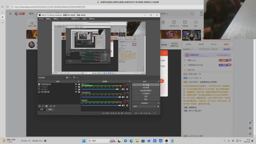Click the Douyu logo in browser
The image size is (256, 144).
[20, 13]
